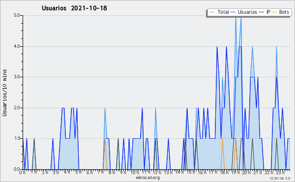Click the "10 h" hour label
295x182 pixels.
pos(135,173)
